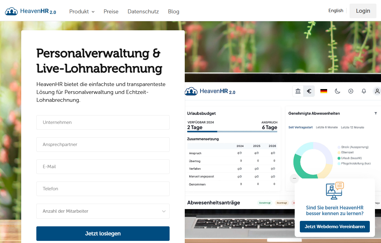Screen dimensions: 381x243
Task: Click the Login button
Action: (363, 11)
